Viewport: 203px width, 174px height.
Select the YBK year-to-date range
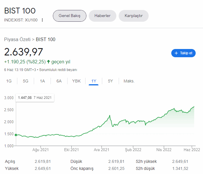click(x=76, y=81)
